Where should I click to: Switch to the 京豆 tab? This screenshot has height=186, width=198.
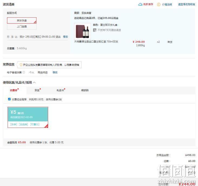(38, 90)
